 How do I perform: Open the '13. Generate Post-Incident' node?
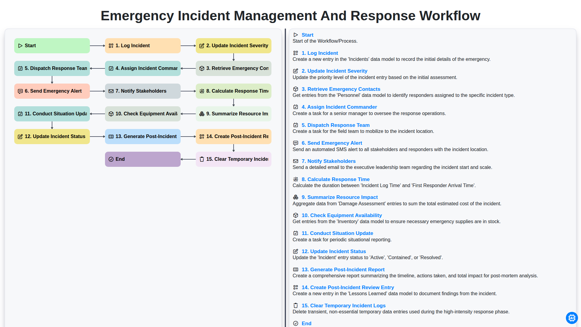tap(143, 137)
